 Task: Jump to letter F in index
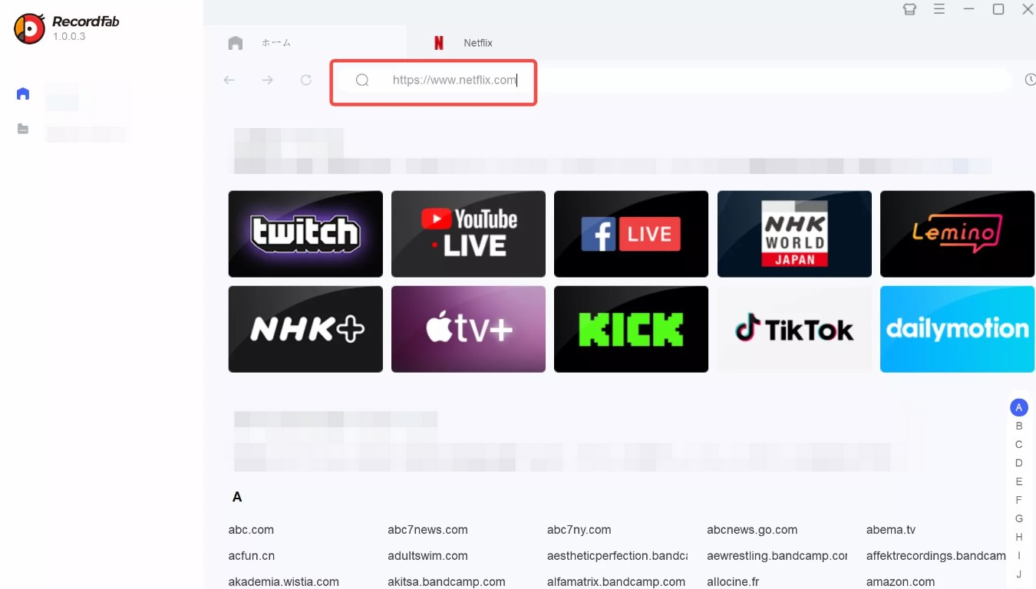1019,500
